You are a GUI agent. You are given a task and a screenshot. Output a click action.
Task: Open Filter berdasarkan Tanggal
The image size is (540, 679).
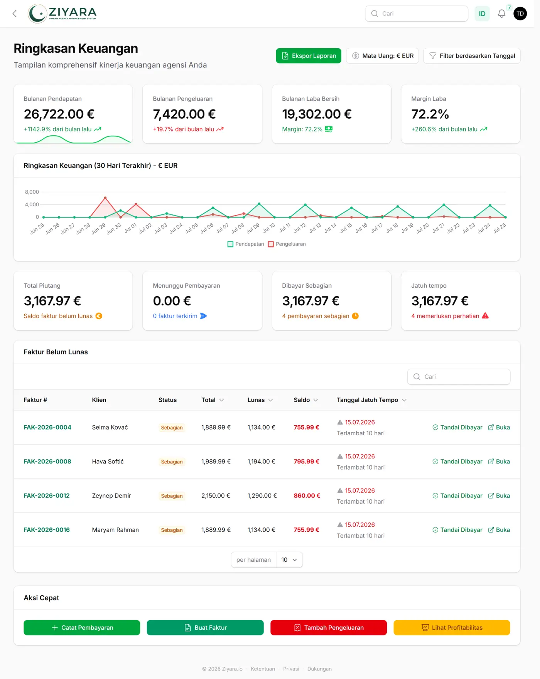(472, 56)
